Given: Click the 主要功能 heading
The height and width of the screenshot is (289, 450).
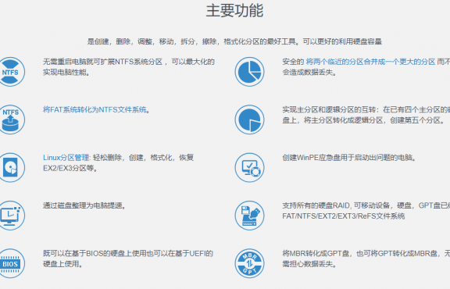Looking at the screenshot, I should tap(234, 11).
